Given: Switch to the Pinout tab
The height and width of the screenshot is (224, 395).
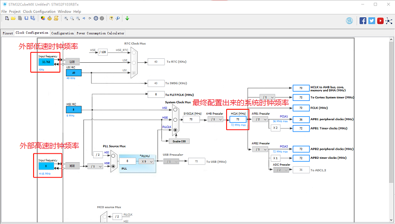Looking at the screenshot, I should click(x=8, y=33).
